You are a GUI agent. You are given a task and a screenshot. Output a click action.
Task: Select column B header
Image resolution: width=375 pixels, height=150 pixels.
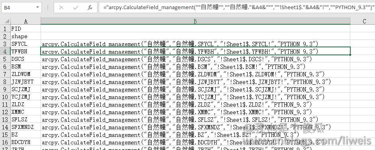coord(195,21)
